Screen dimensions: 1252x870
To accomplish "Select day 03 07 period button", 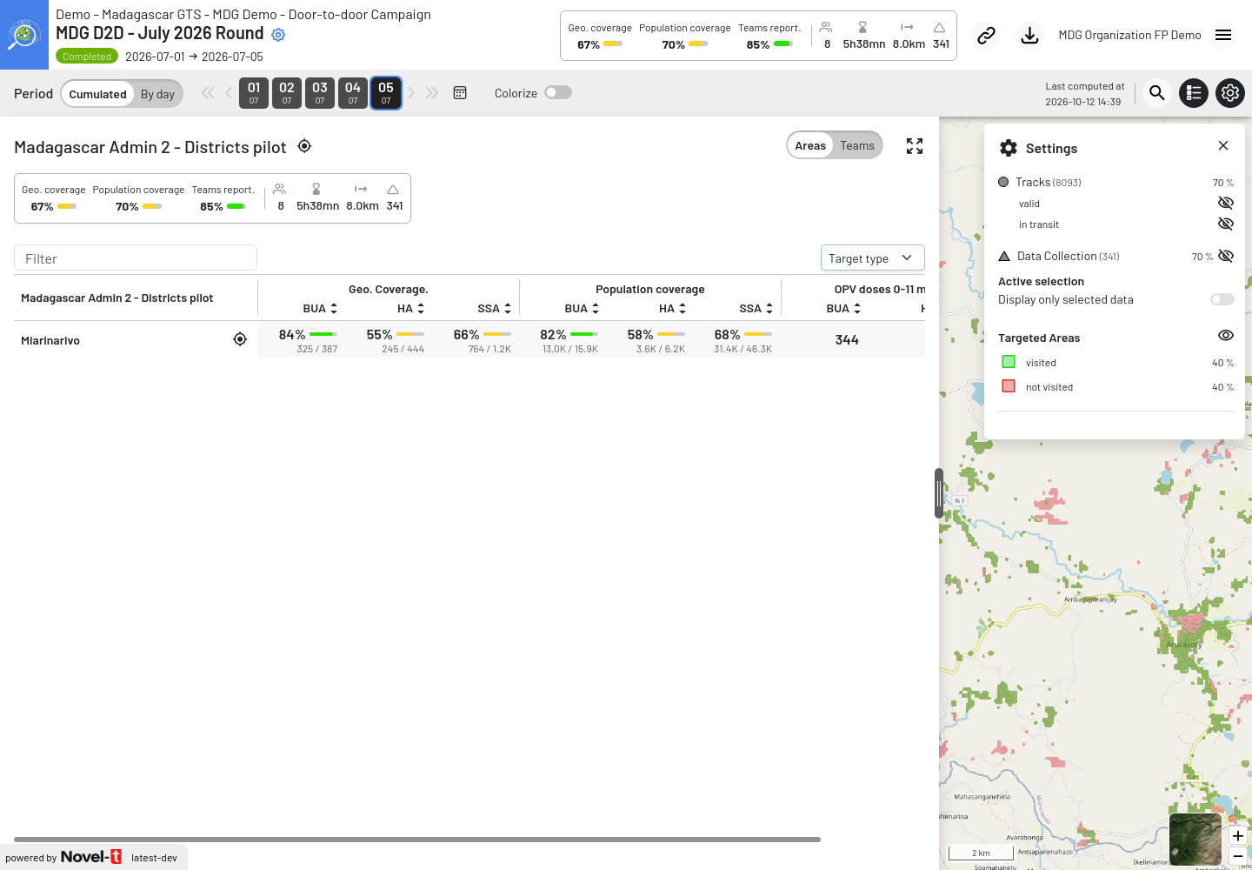I will pyautogui.click(x=320, y=92).
